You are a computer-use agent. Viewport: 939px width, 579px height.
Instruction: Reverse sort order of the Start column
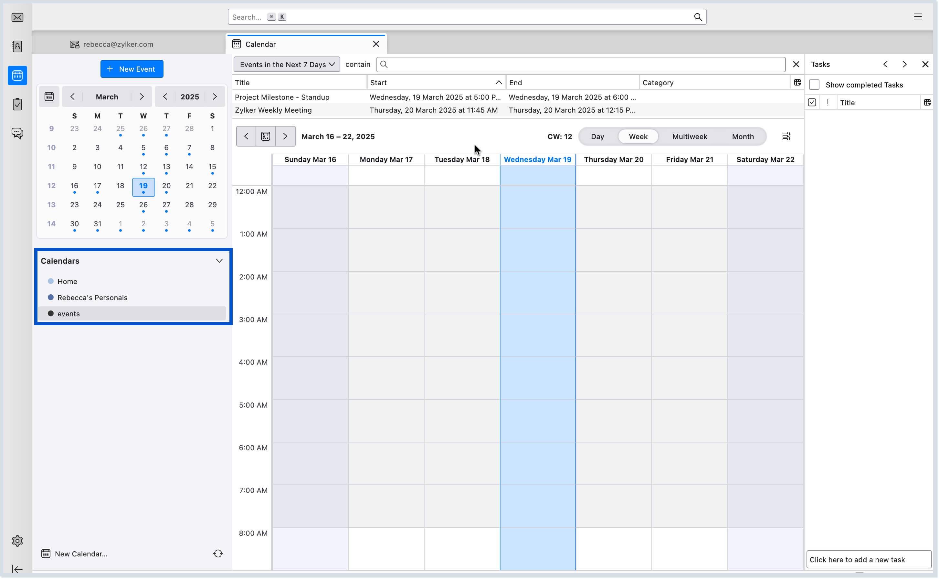tap(498, 82)
